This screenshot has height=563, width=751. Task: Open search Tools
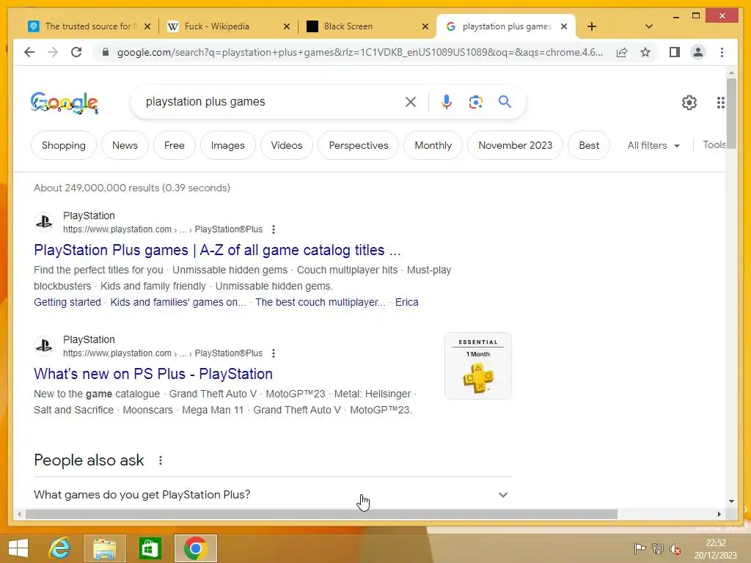[714, 144]
